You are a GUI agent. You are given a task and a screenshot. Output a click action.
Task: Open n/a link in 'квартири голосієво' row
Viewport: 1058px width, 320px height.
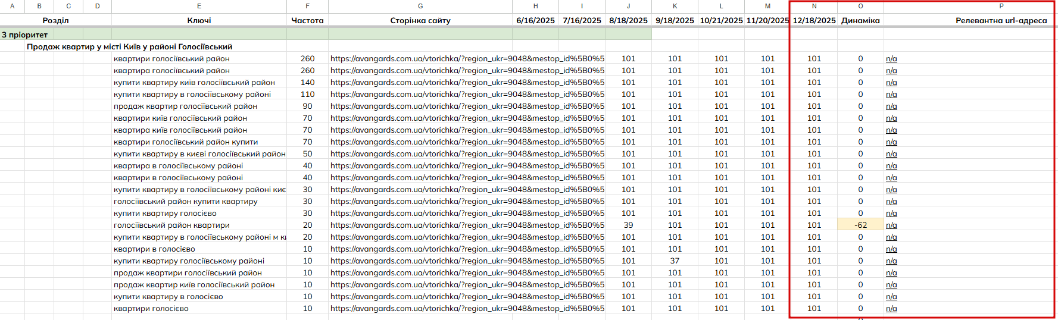coord(891,308)
